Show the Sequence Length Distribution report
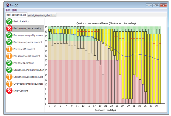 (25, 70)
